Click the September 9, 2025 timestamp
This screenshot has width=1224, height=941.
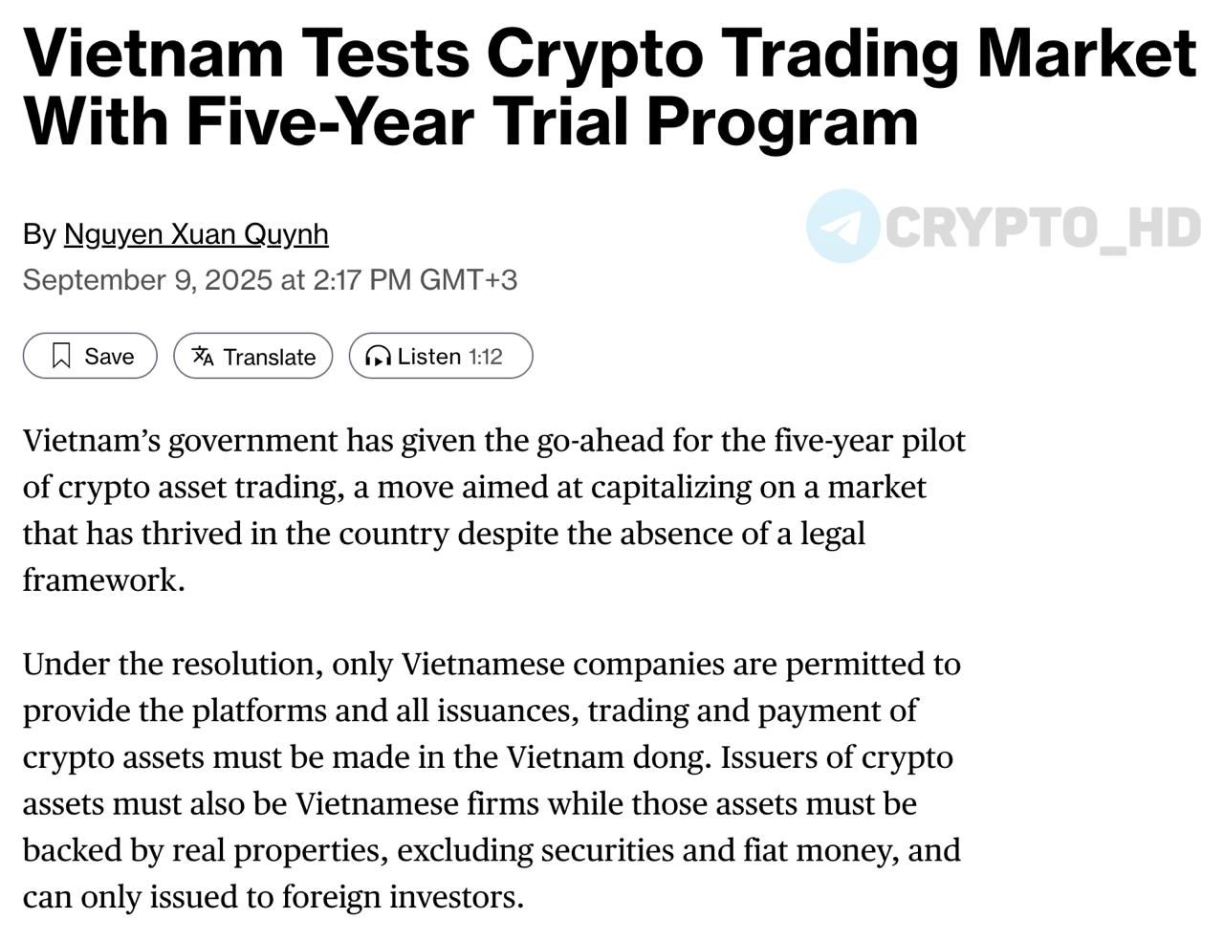[270, 279]
